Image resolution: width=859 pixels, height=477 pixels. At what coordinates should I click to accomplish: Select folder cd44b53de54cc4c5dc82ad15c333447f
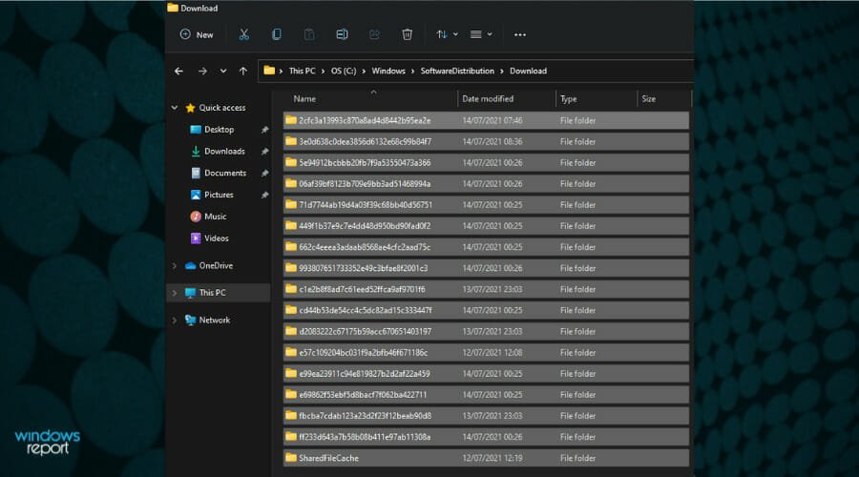(486, 310)
